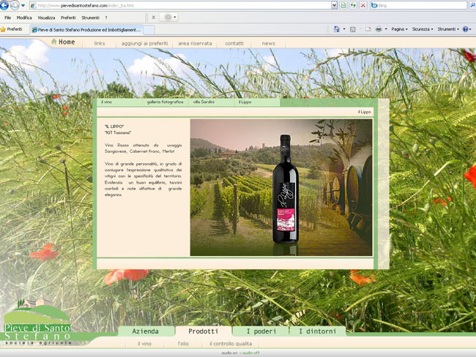Expand the Home page icon dropdown arrow
This screenshot has height=357, width=476.
click(344, 29)
